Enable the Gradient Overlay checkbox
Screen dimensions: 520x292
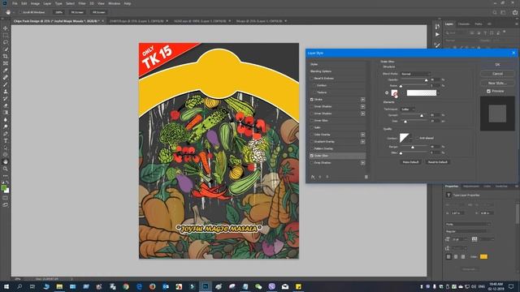(x=312, y=141)
